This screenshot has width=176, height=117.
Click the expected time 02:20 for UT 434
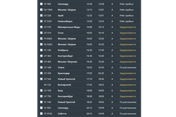[x=101, y=73]
